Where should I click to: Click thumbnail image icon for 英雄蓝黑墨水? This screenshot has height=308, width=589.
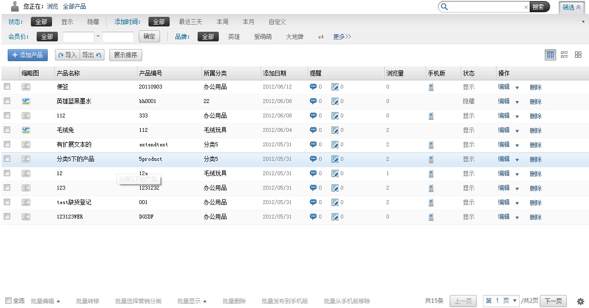[x=26, y=102]
